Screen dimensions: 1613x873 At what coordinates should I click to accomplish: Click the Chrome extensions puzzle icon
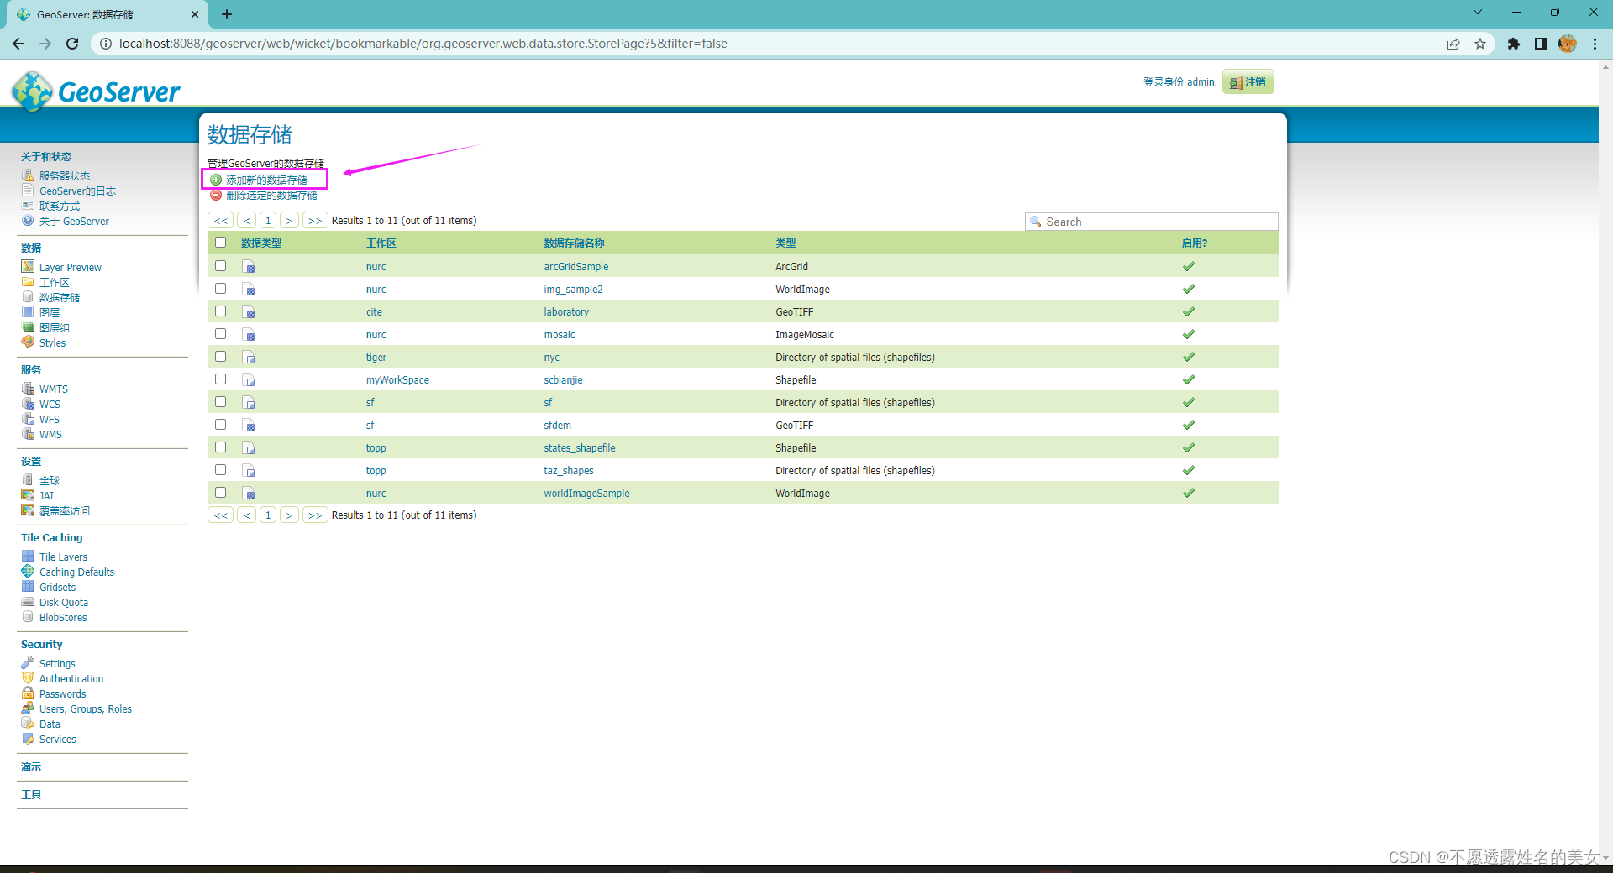pos(1514,44)
